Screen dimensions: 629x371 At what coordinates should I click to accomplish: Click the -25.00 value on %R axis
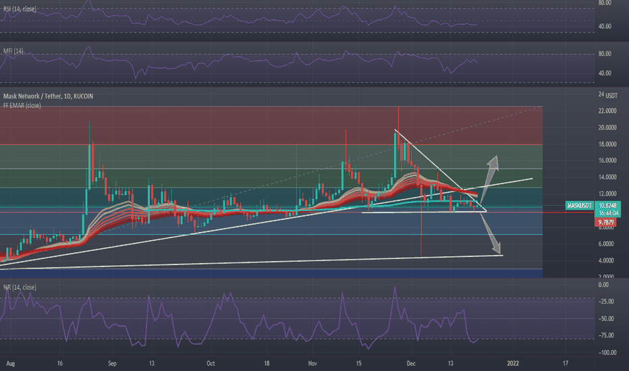point(606,302)
